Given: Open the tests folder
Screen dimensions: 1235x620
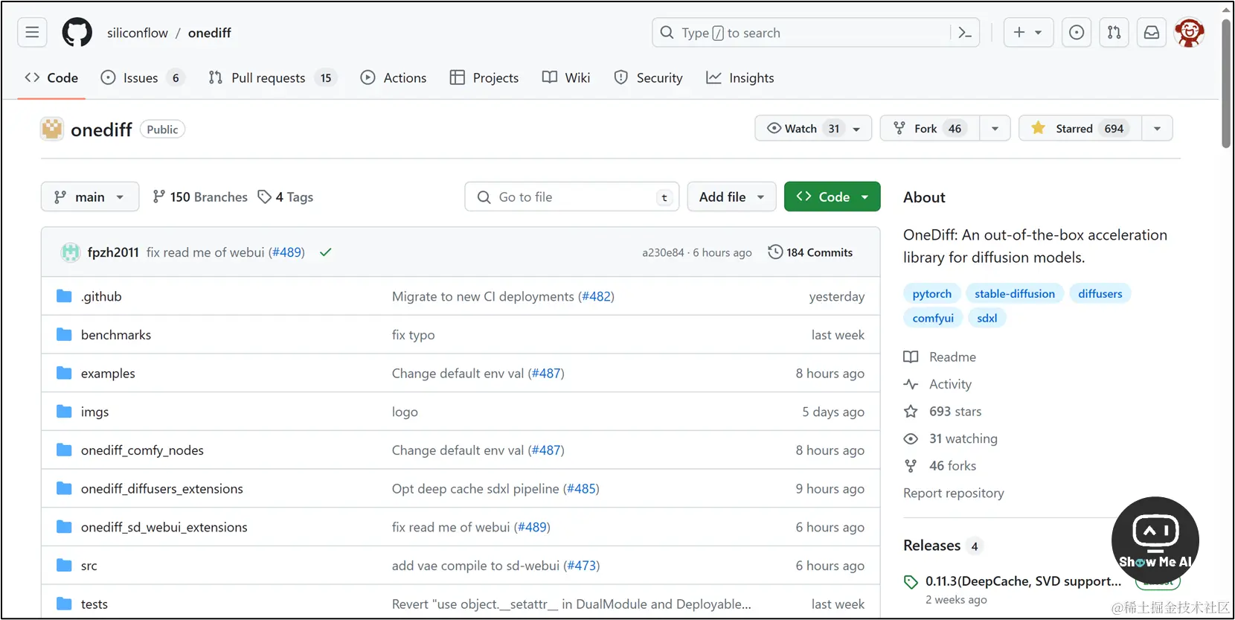Looking at the screenshot, I should [x=94, y=604].
